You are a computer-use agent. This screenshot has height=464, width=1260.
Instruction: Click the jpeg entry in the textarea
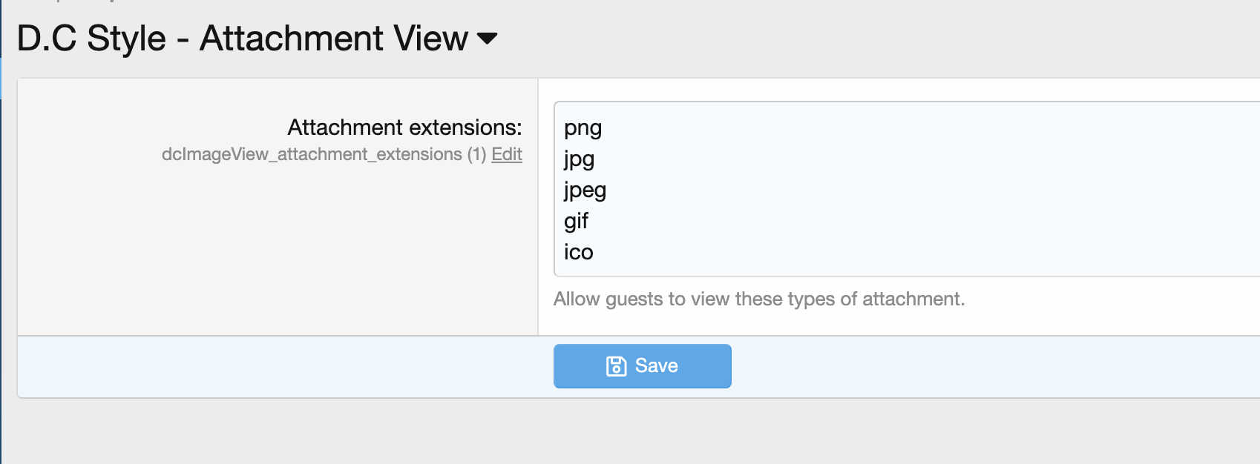(585, 190)
